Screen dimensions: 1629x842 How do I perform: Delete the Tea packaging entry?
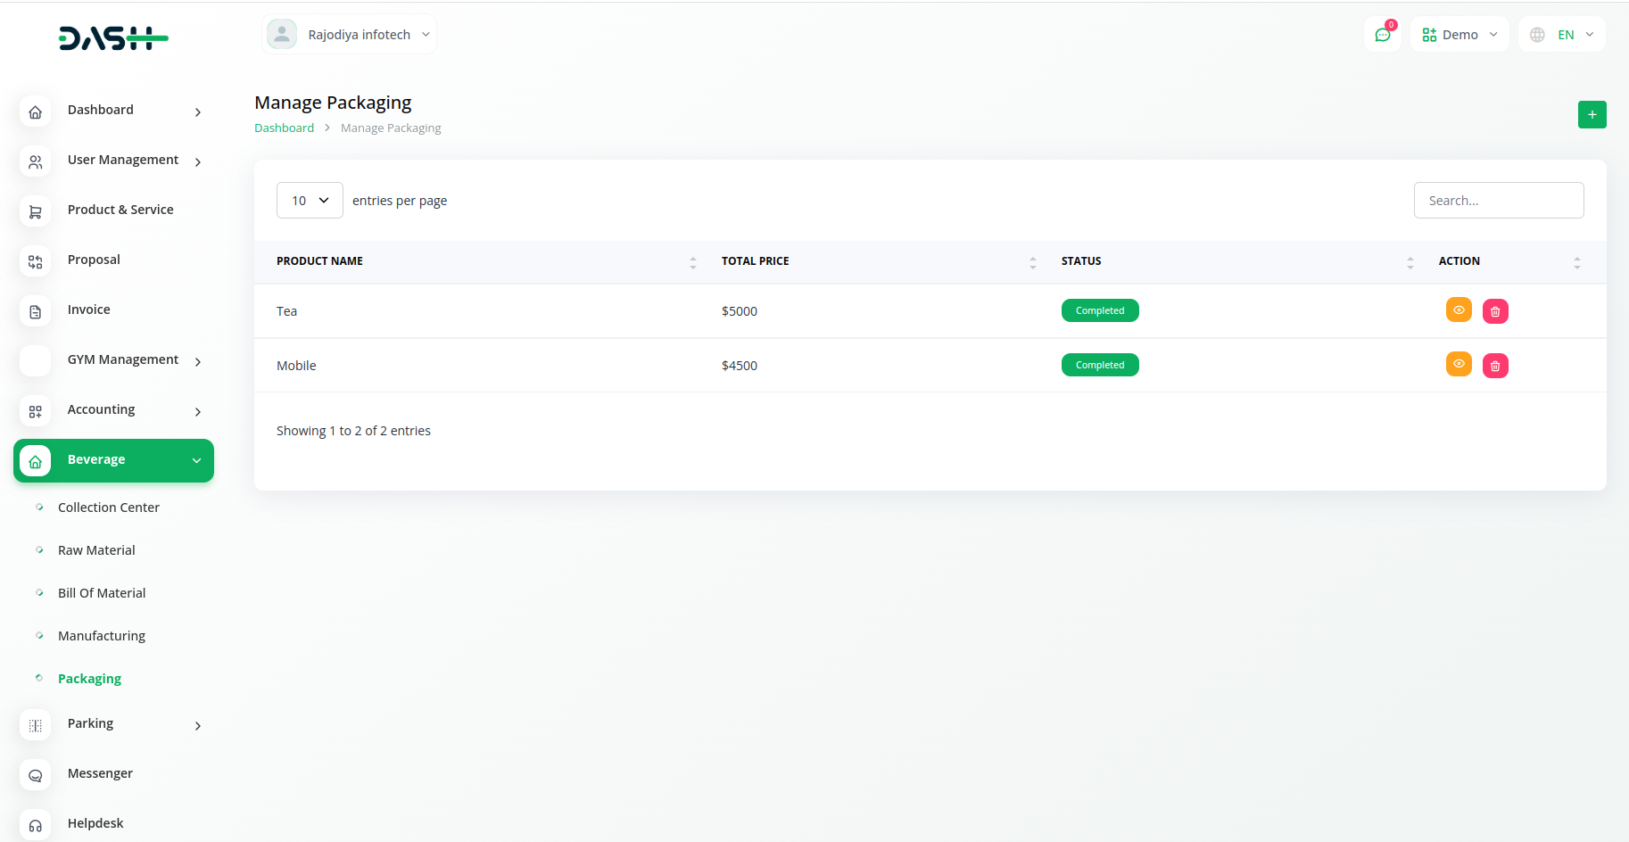click(1495, 311)
